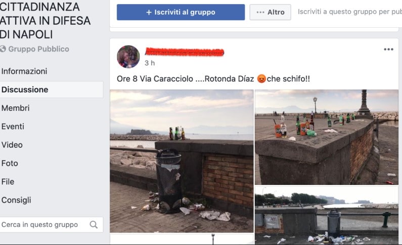Image resolution: width=402 pixels, height=245 pixels.
Task: Open the trash bin photo by brick wall
Action: tap(182, 161)
